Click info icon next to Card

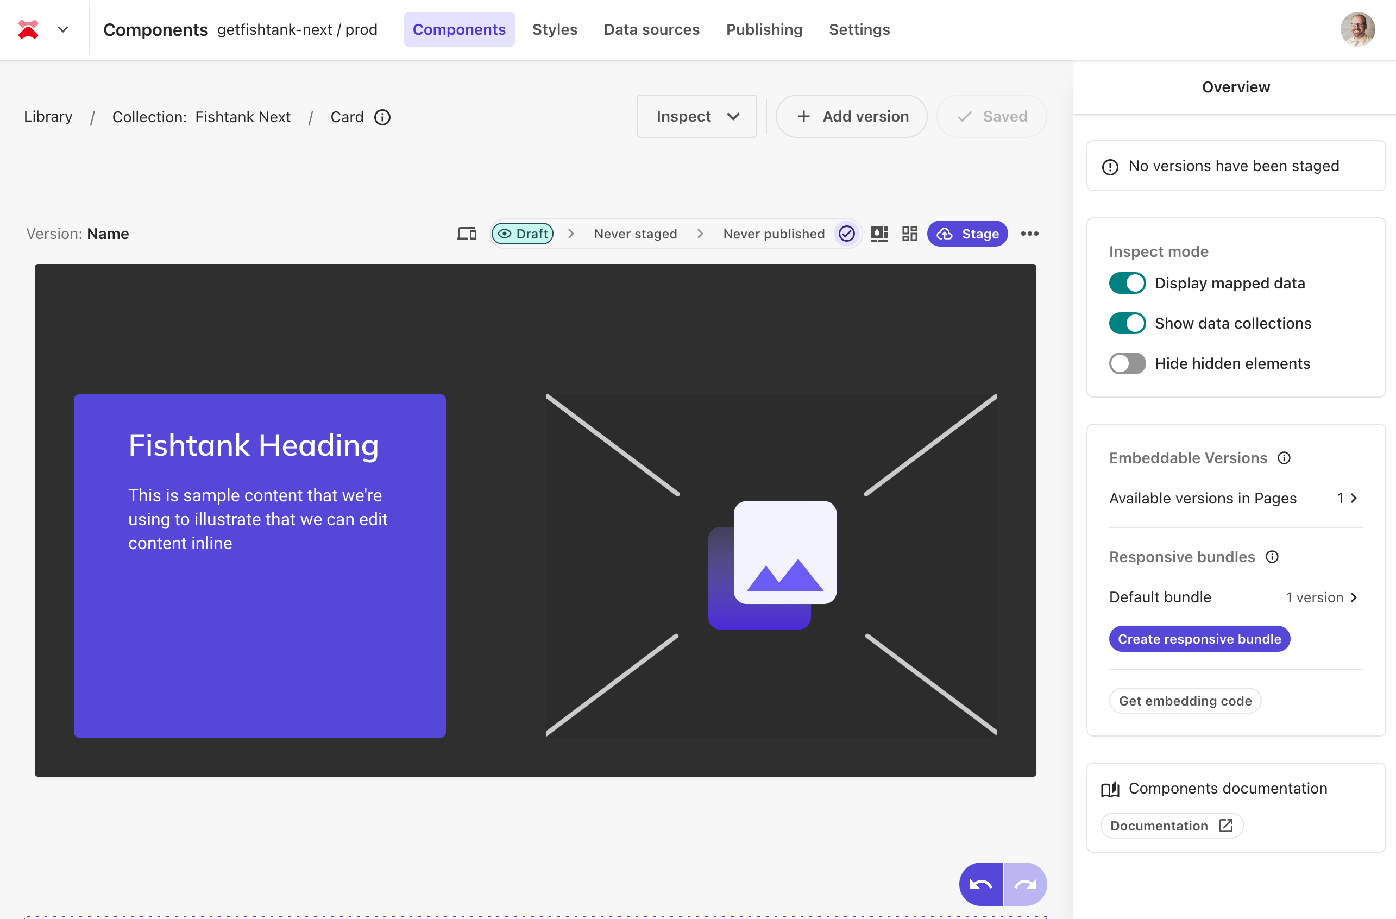point(382,117)
